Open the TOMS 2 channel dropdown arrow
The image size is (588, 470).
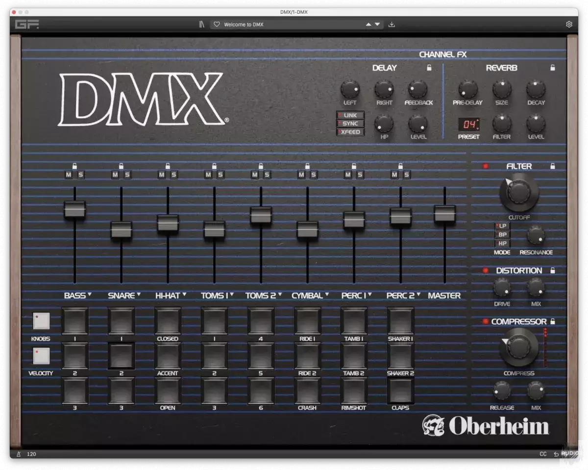pos(280,295)
